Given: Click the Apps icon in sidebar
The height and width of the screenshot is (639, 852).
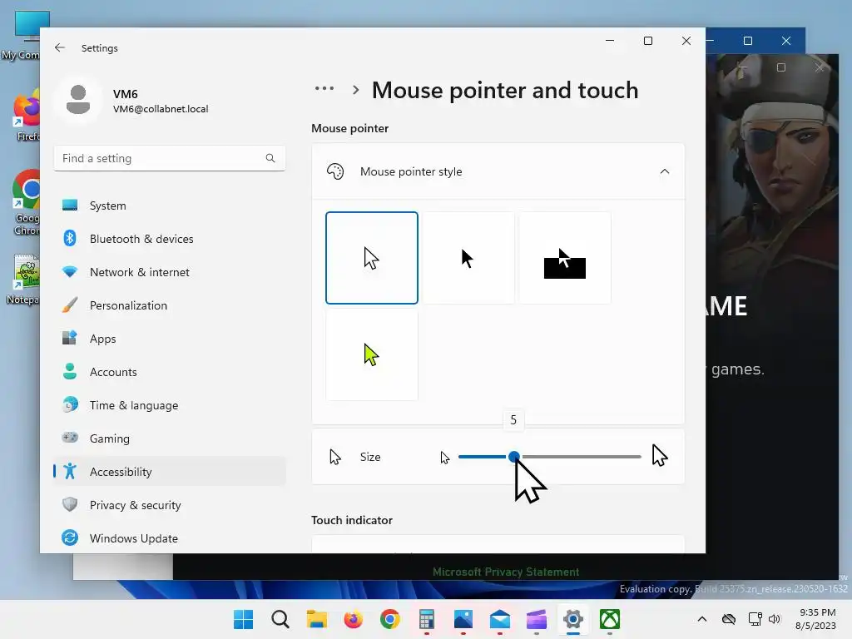Looking at the screenshot, I should (x=70, y=338).
